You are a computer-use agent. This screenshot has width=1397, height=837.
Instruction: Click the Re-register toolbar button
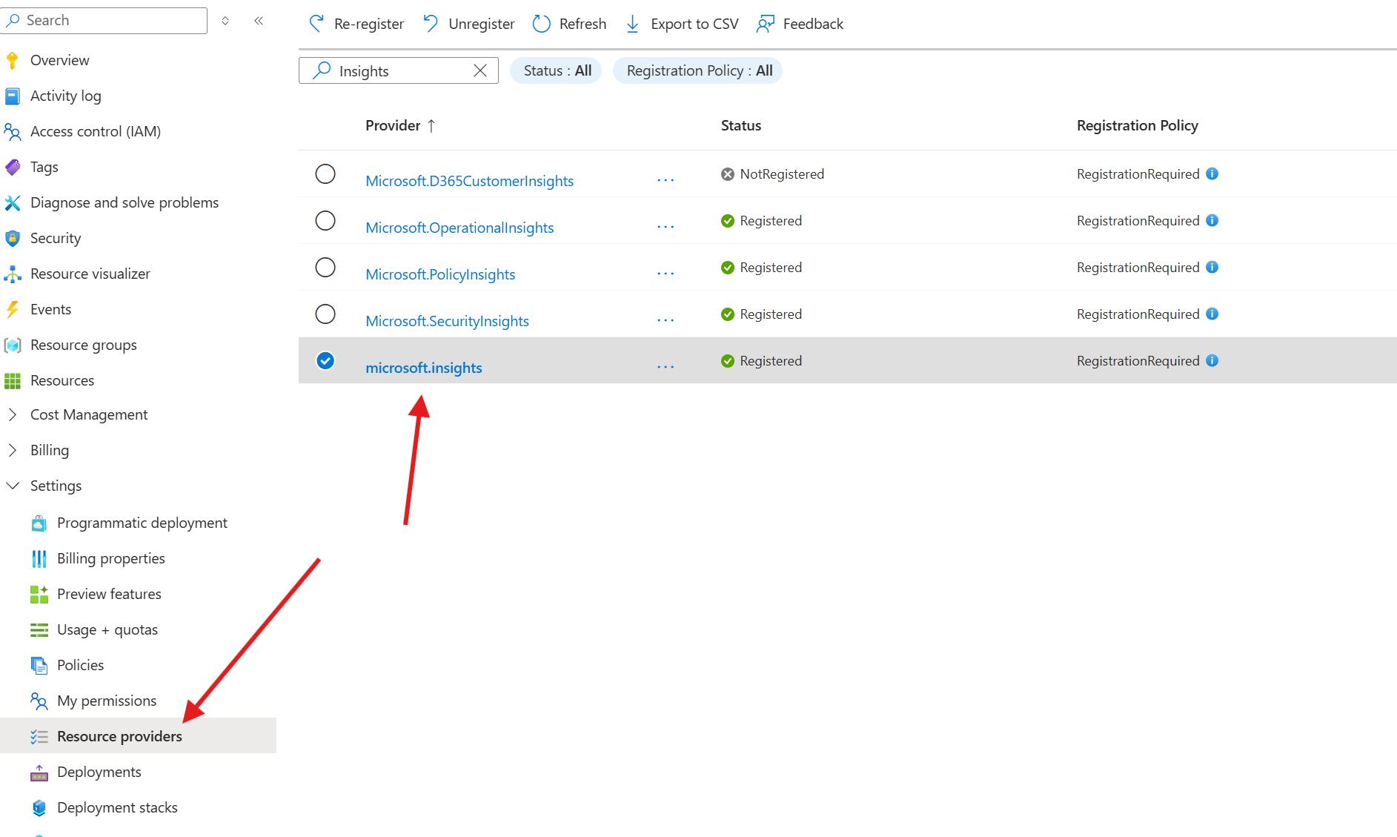(356, 24)
